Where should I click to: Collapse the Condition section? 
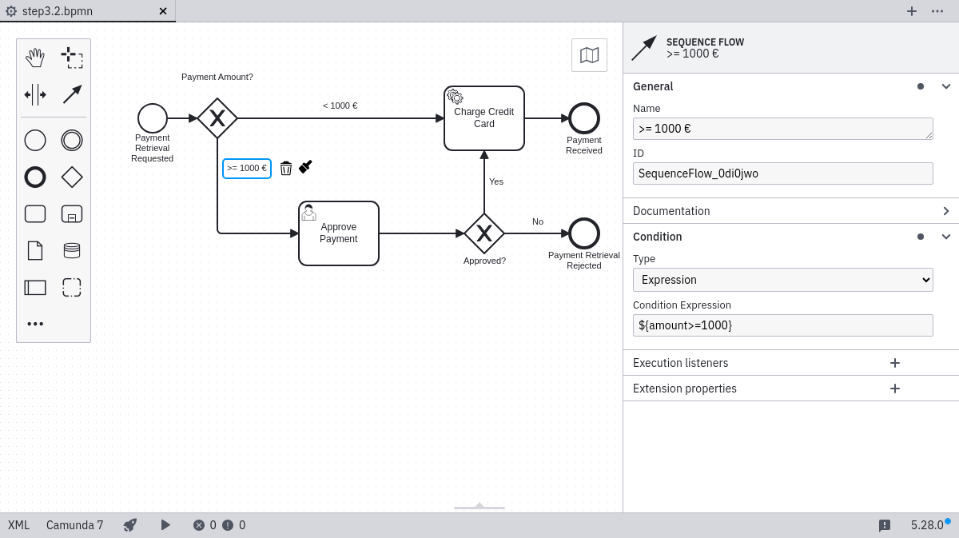(x=946, y=237)
